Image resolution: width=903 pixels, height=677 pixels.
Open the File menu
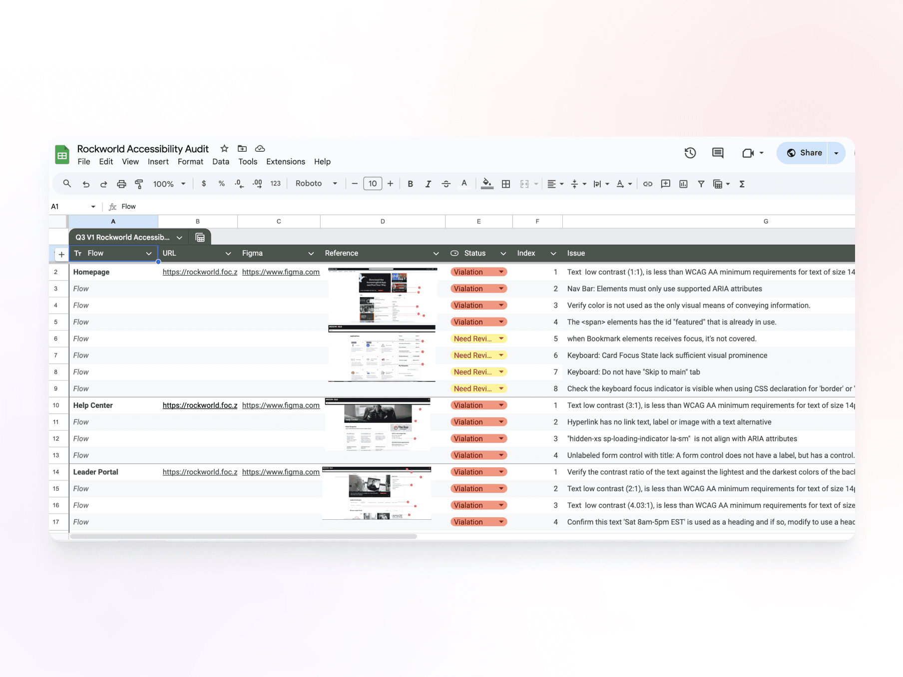(84, 162)
